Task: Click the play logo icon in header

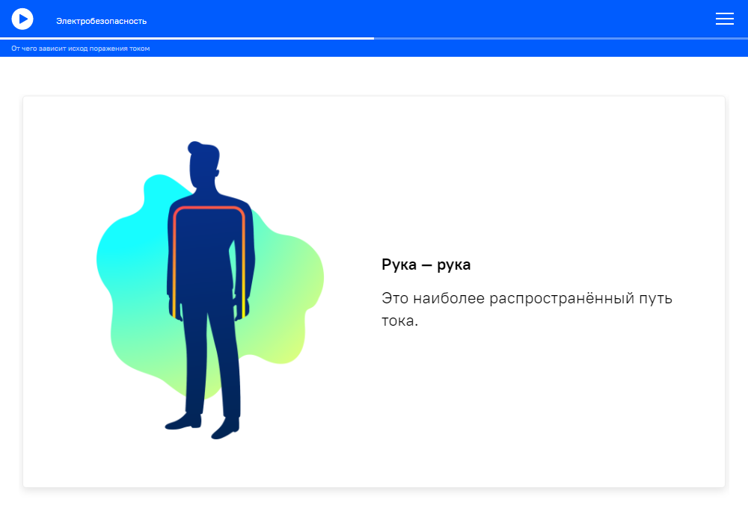Action: click(x=22, y=19)
